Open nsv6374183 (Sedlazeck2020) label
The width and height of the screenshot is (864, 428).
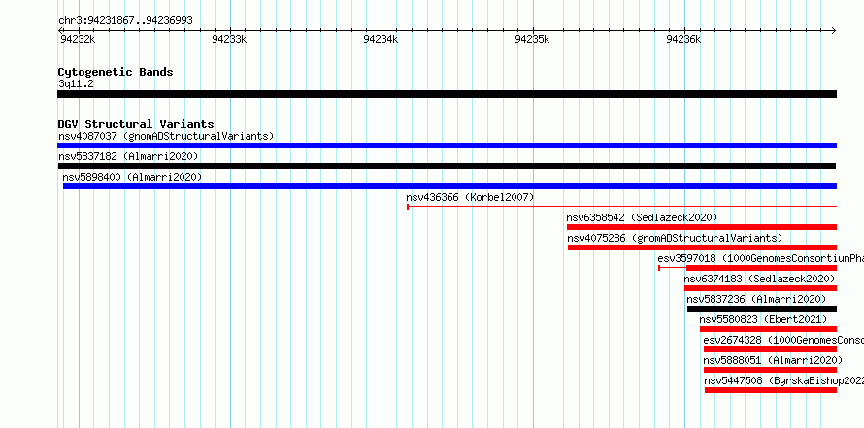point(760,279)
